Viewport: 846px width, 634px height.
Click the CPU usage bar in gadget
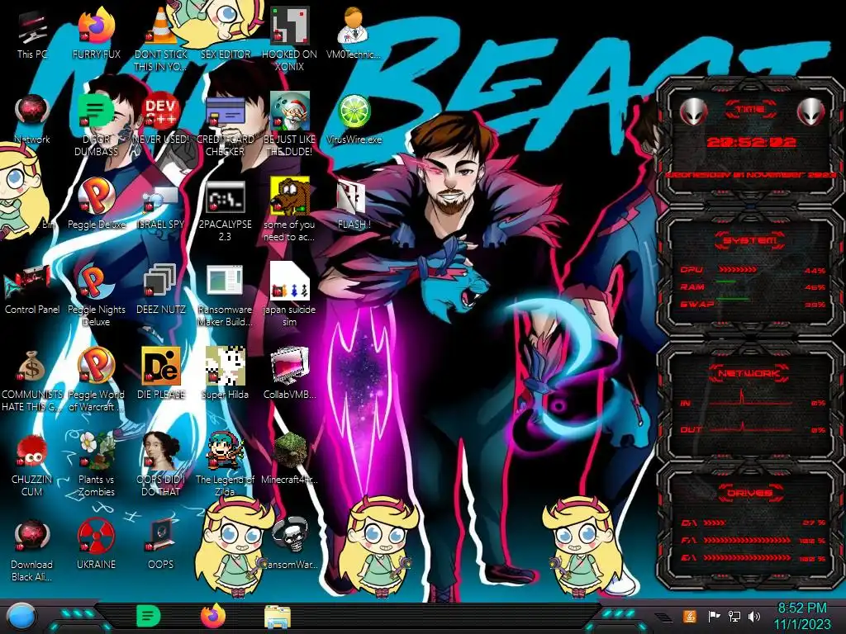point(738,270)
